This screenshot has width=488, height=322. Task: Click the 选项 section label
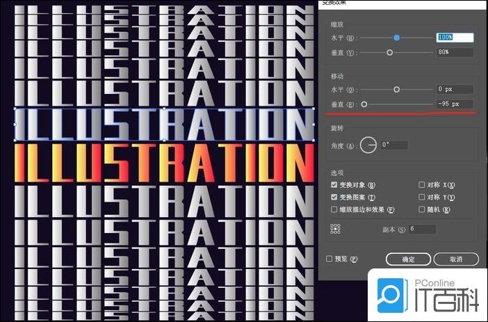[337, 173]
